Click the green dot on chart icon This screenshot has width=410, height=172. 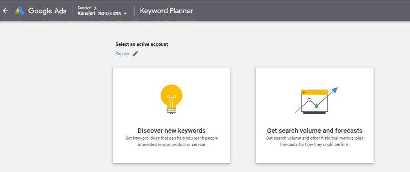pos(316,106)
